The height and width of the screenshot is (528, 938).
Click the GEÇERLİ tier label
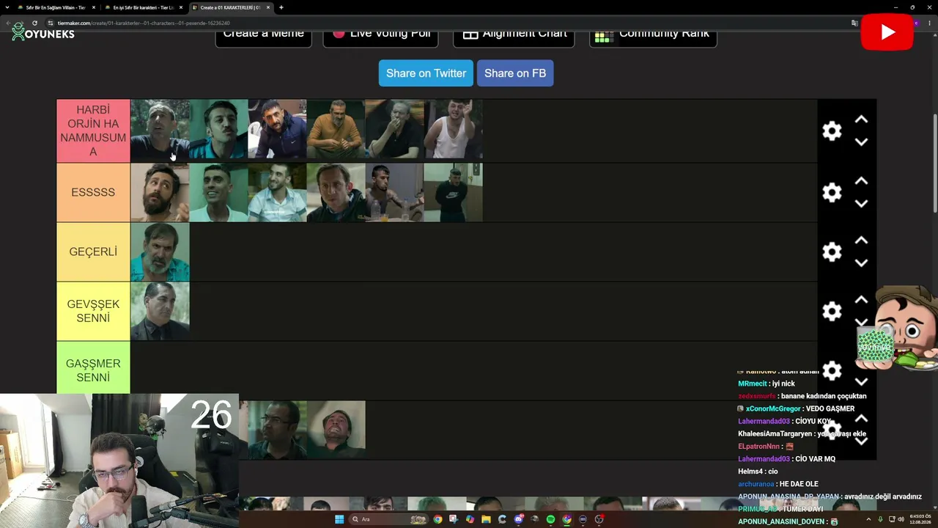[93, 252]
